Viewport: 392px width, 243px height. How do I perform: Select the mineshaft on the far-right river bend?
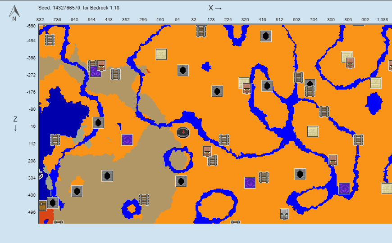coord(358,139)
